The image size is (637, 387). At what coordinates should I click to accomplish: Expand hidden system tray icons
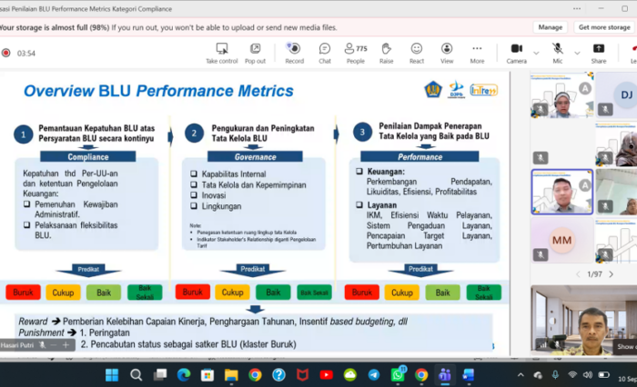click(x=521, y=375)
